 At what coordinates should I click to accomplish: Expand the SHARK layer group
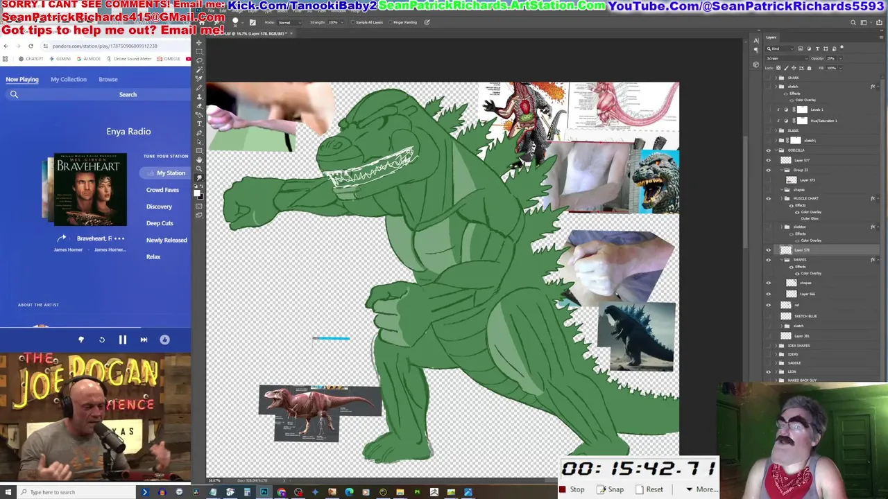[x=776, y=78]
